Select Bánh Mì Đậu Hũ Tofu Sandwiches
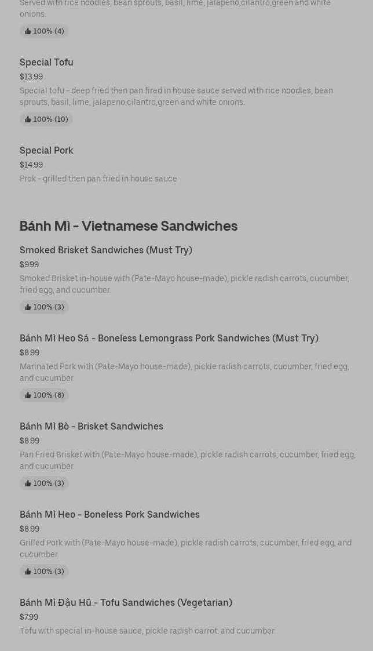This screenshot has height=651, width=373. click(126, 602)
